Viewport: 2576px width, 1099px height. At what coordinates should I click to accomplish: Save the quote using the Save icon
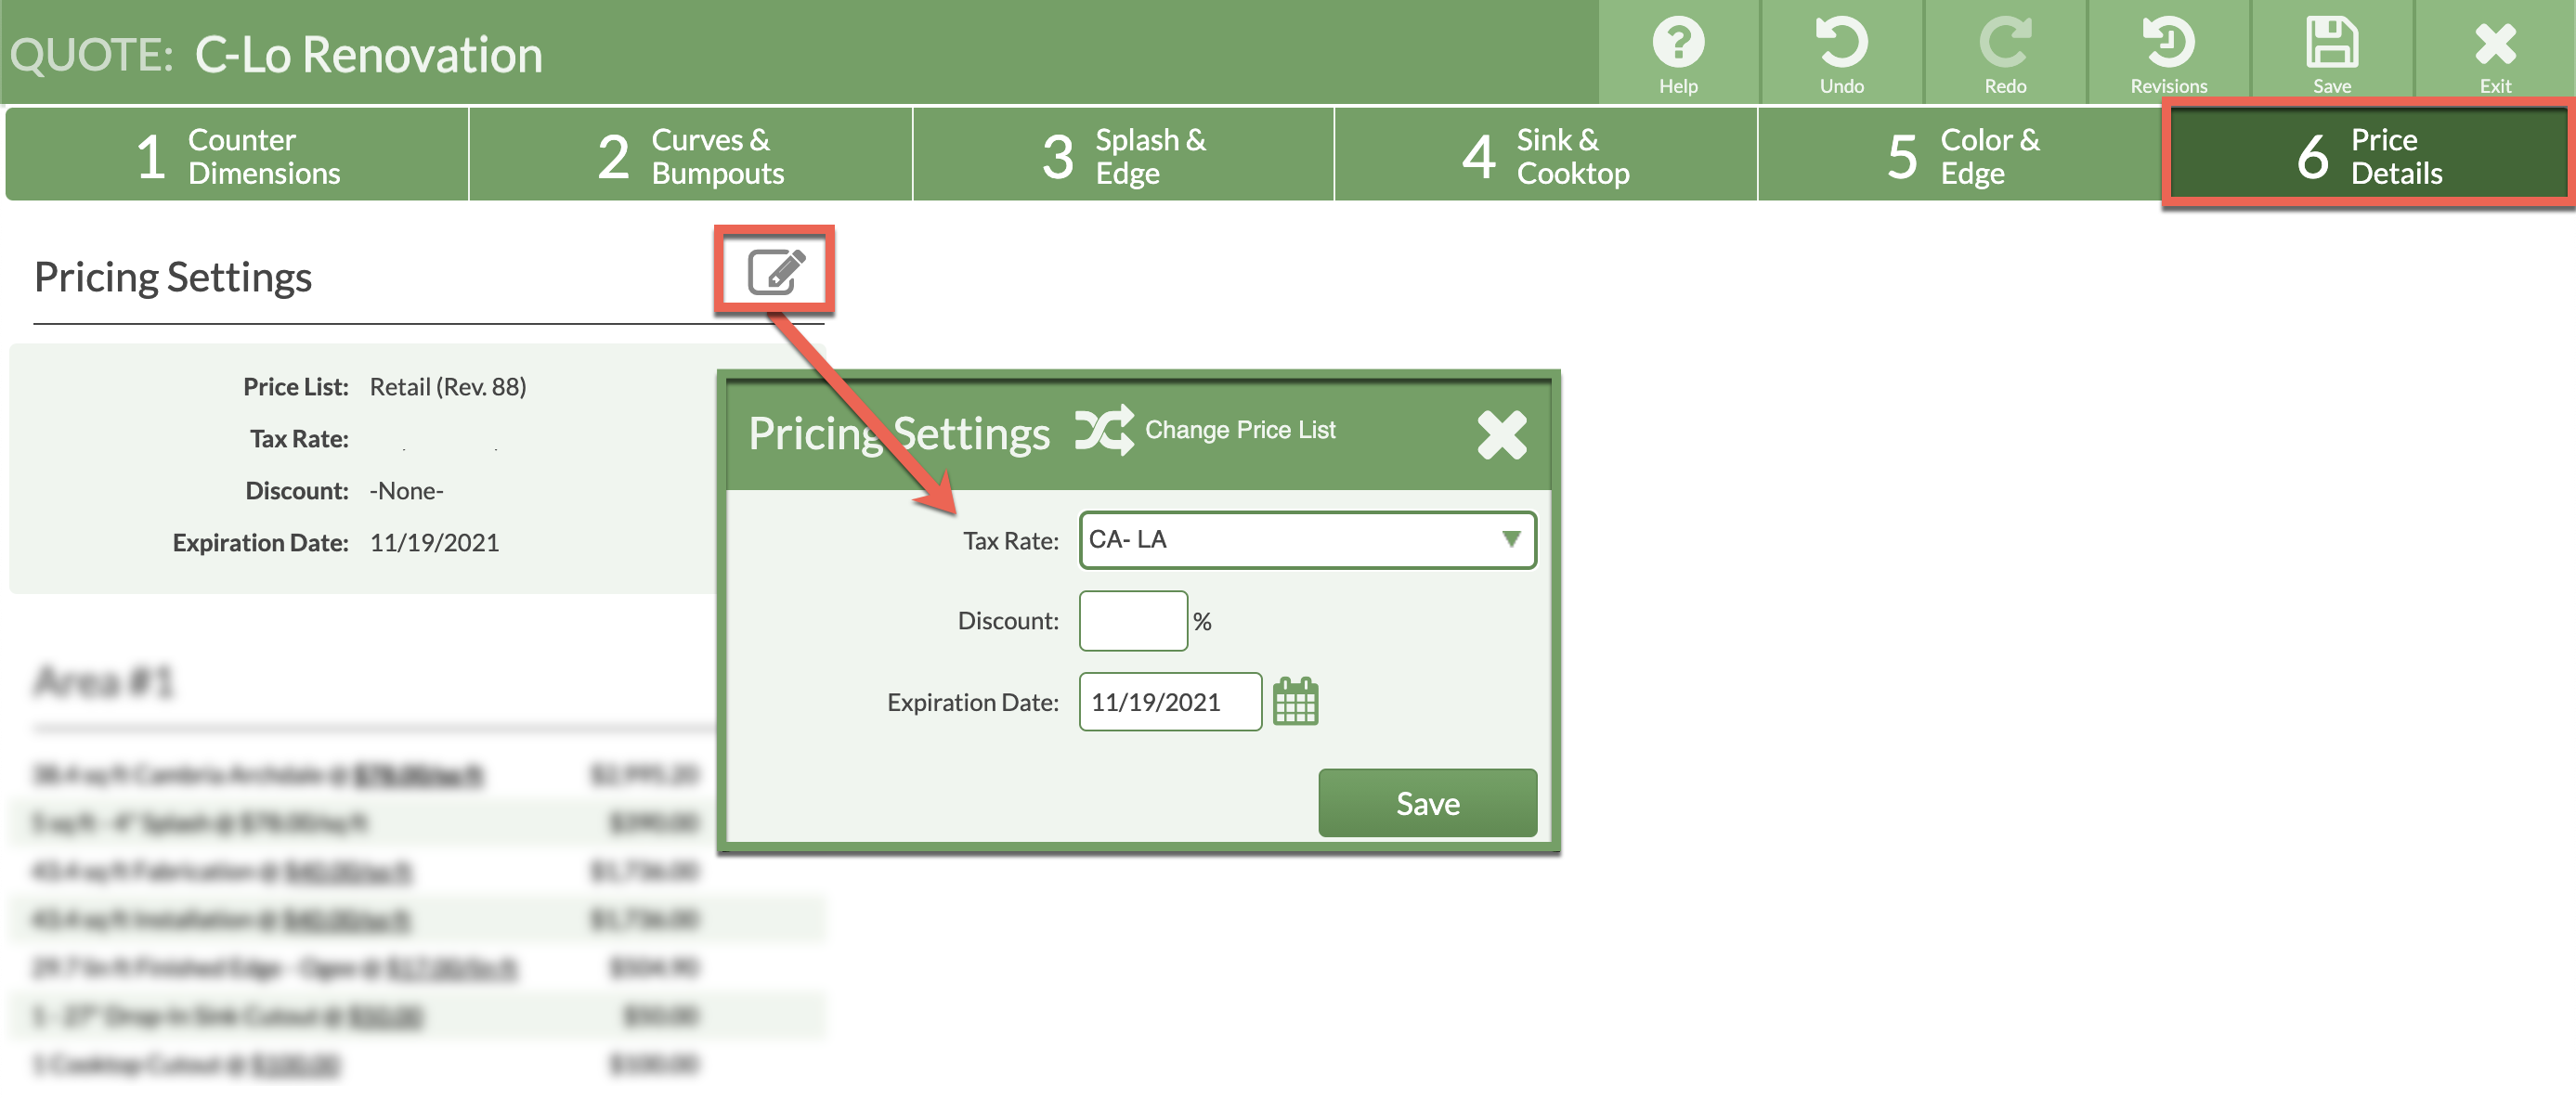tap(2331, 50)
